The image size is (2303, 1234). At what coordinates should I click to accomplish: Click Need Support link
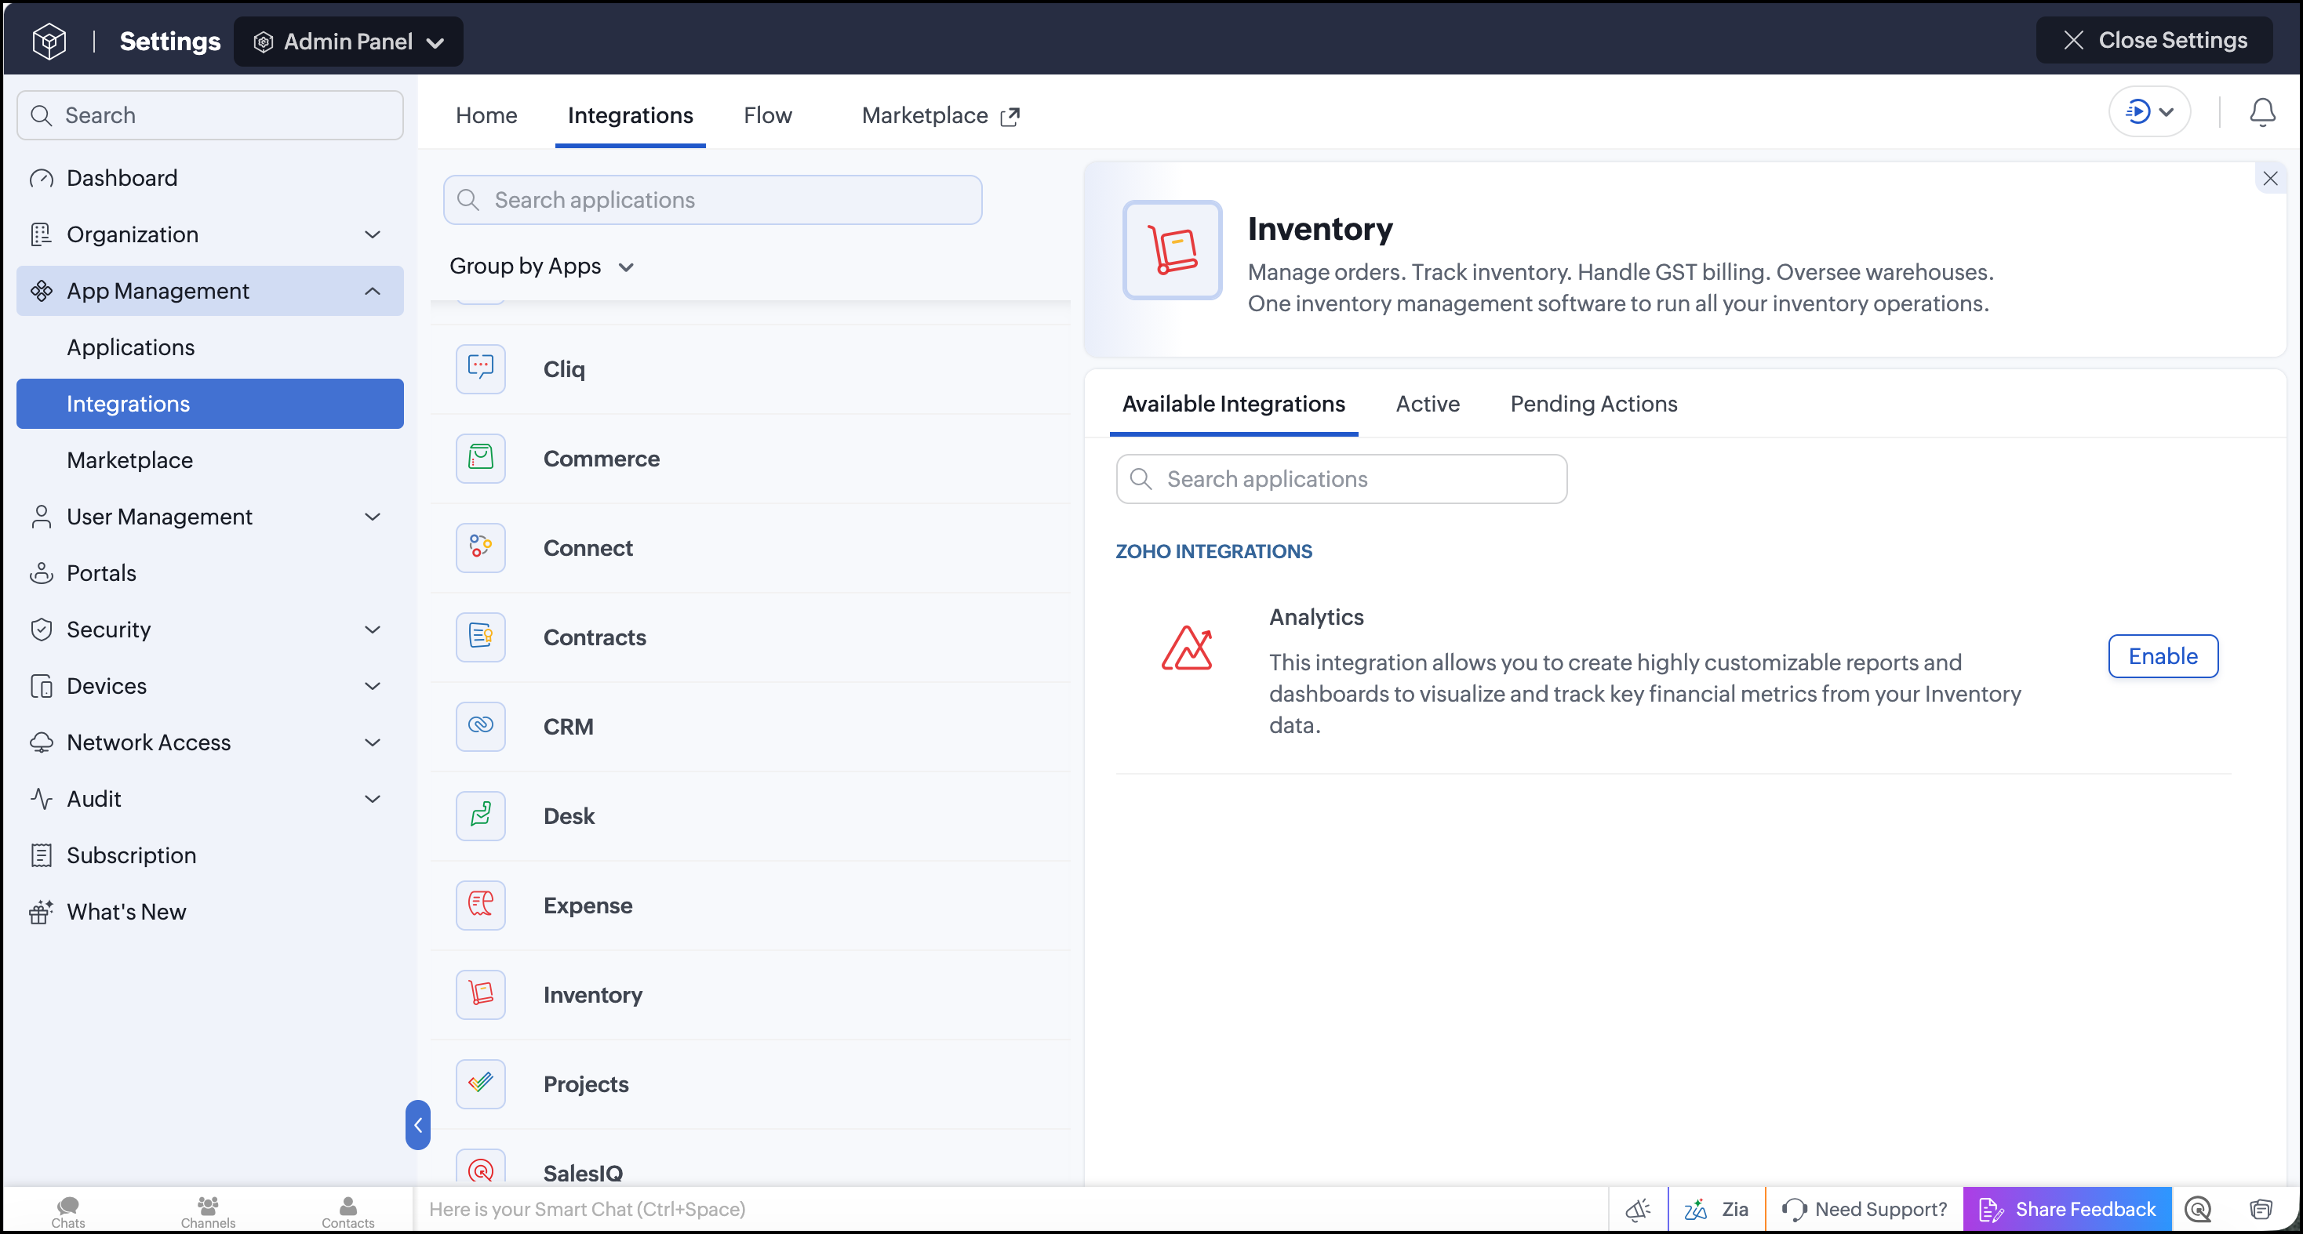tap(1864, 1209)
